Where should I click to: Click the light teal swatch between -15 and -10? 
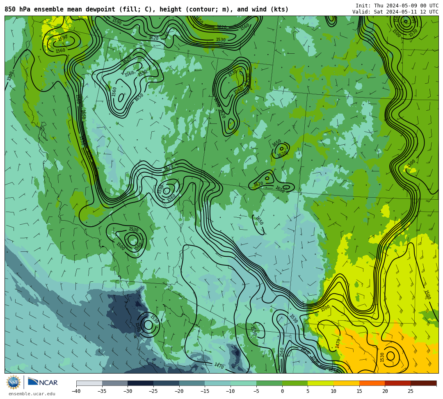pyautogui.click(x=218, y=383)
